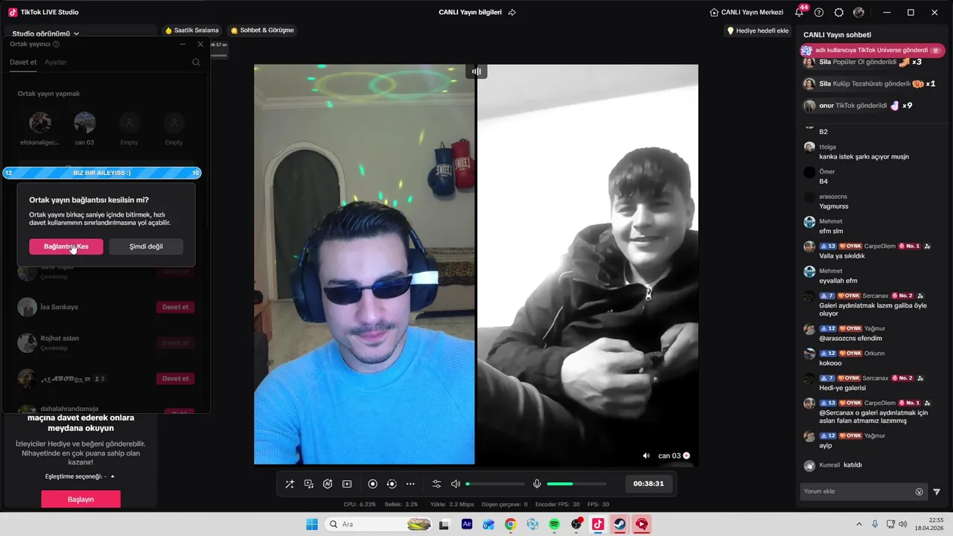This screenshot has height=536, width=953.
Task: Adjust the microphone level slider
Action: 576,484
